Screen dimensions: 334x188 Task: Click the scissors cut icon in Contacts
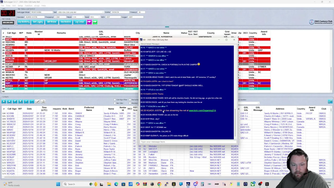43,101
